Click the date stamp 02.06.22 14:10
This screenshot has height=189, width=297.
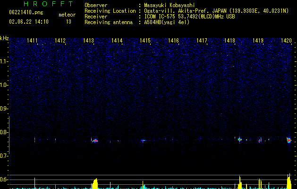pos(29,22)
